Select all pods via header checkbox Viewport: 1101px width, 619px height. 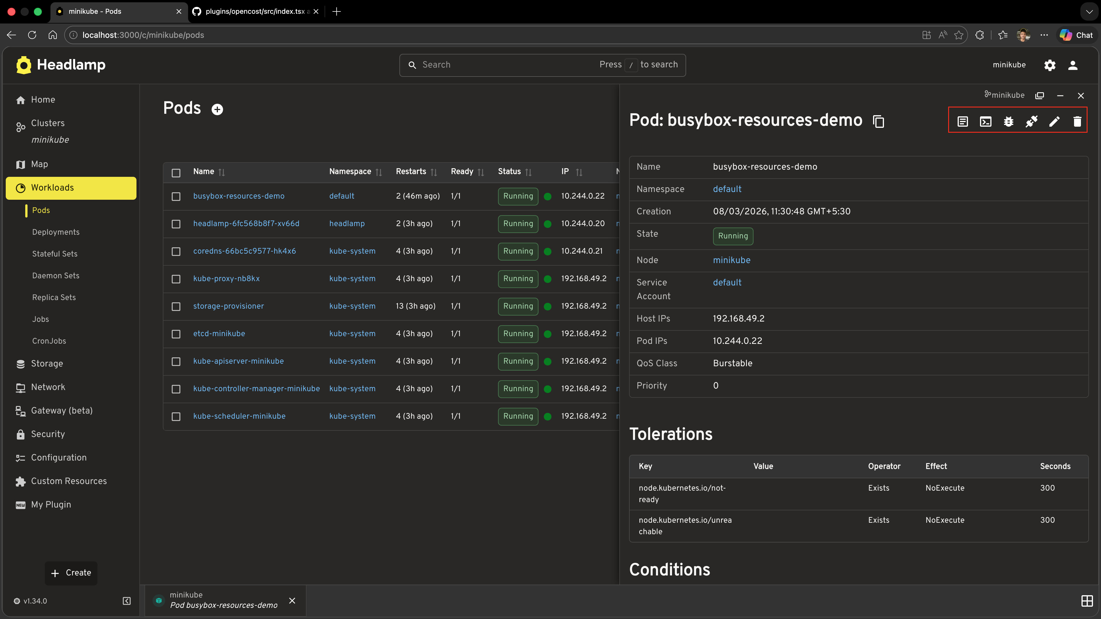pyautogui.click(x=176, y=173)
